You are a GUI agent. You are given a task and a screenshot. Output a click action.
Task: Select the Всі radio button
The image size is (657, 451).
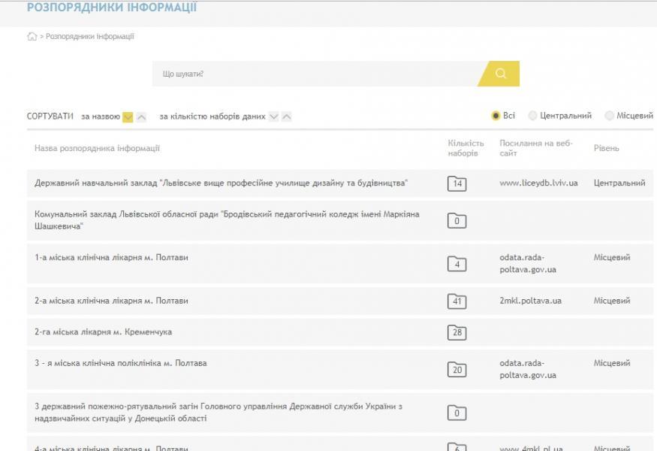496,116
